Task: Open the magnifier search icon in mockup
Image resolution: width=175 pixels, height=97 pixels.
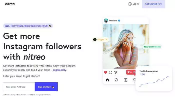Action: click(116, 80)
